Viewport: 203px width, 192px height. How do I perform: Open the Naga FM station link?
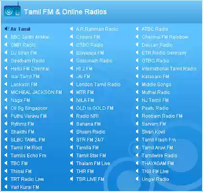pos(20,100)
